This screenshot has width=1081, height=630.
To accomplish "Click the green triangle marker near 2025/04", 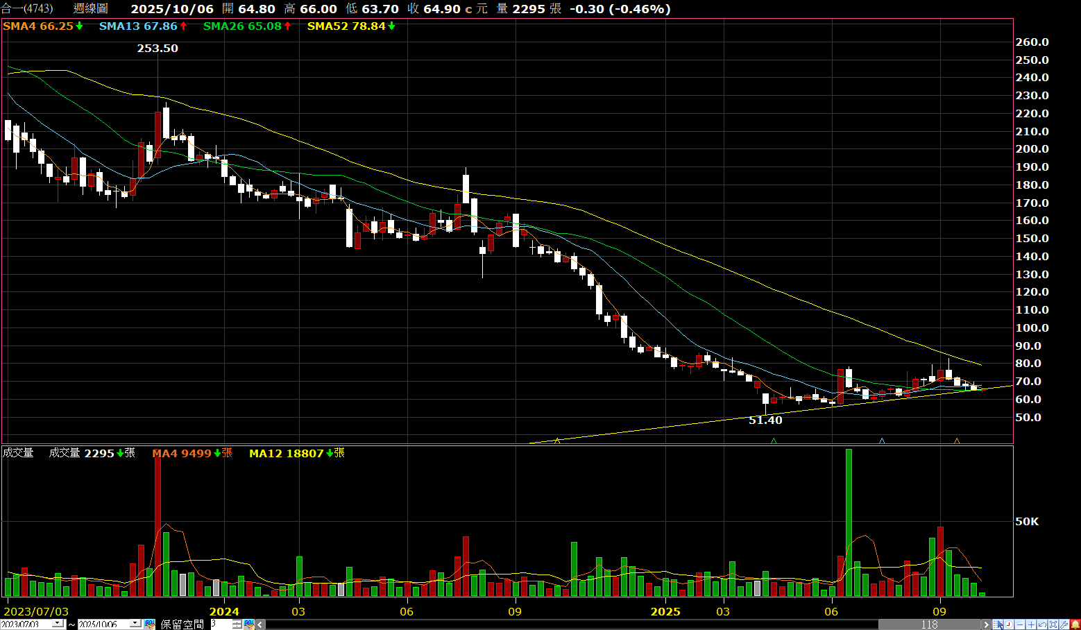I will (x=774, y=441).
